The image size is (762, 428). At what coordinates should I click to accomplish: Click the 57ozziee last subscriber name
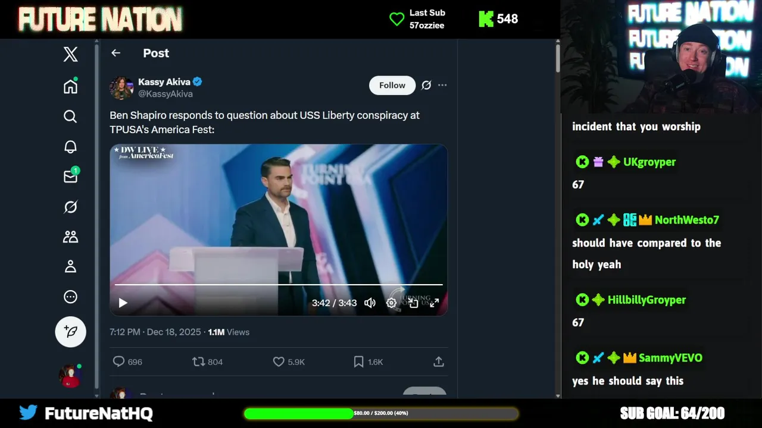click(427, 26)
